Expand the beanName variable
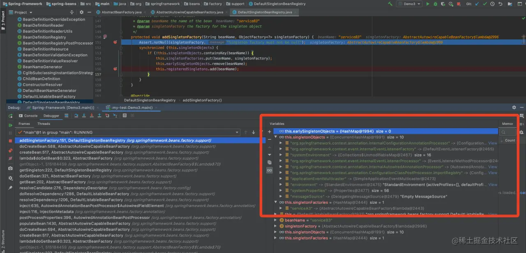This screenshot has width=526, height=253. click(x=276, y=220)
